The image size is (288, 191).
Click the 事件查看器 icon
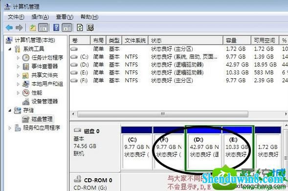[x=26, y=67]
